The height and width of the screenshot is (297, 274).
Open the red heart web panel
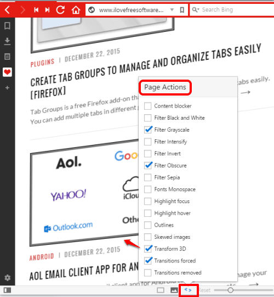7,72
